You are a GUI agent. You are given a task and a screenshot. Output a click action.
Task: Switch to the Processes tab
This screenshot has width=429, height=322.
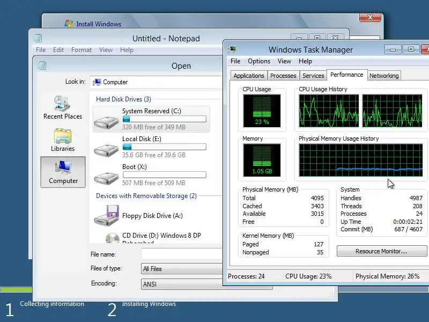tap(283, 76)
